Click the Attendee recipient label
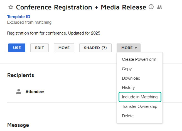Screen dimensions: 182x131 pyautogui.click(x=35, y=91)
